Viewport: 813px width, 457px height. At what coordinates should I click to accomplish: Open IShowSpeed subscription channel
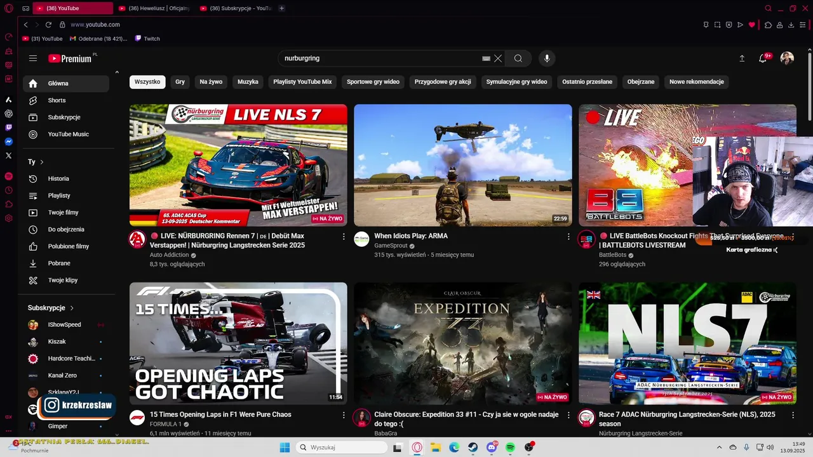pyautogui.click(x=66, y=324)
